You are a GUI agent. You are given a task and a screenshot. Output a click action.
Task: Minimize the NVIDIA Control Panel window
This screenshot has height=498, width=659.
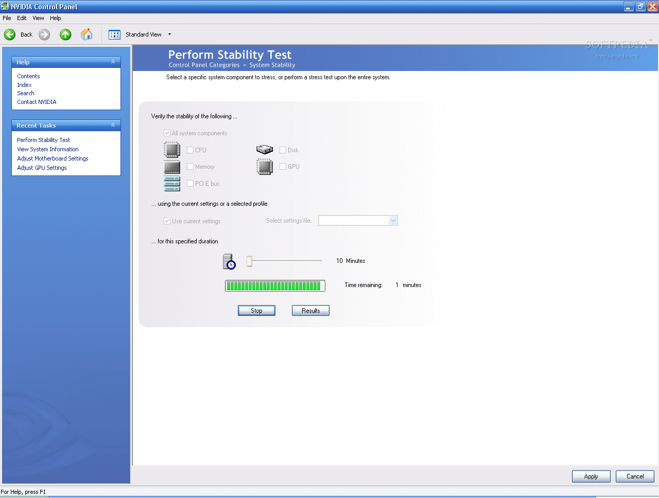(x=629, y=6)
